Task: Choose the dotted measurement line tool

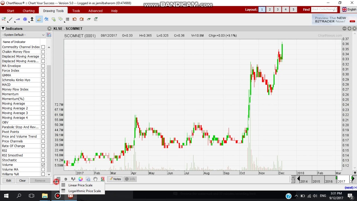Action: pos(18,19)
